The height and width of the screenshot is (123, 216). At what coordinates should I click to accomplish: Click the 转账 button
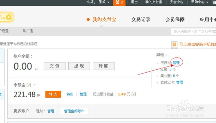(x=104, y=66)
